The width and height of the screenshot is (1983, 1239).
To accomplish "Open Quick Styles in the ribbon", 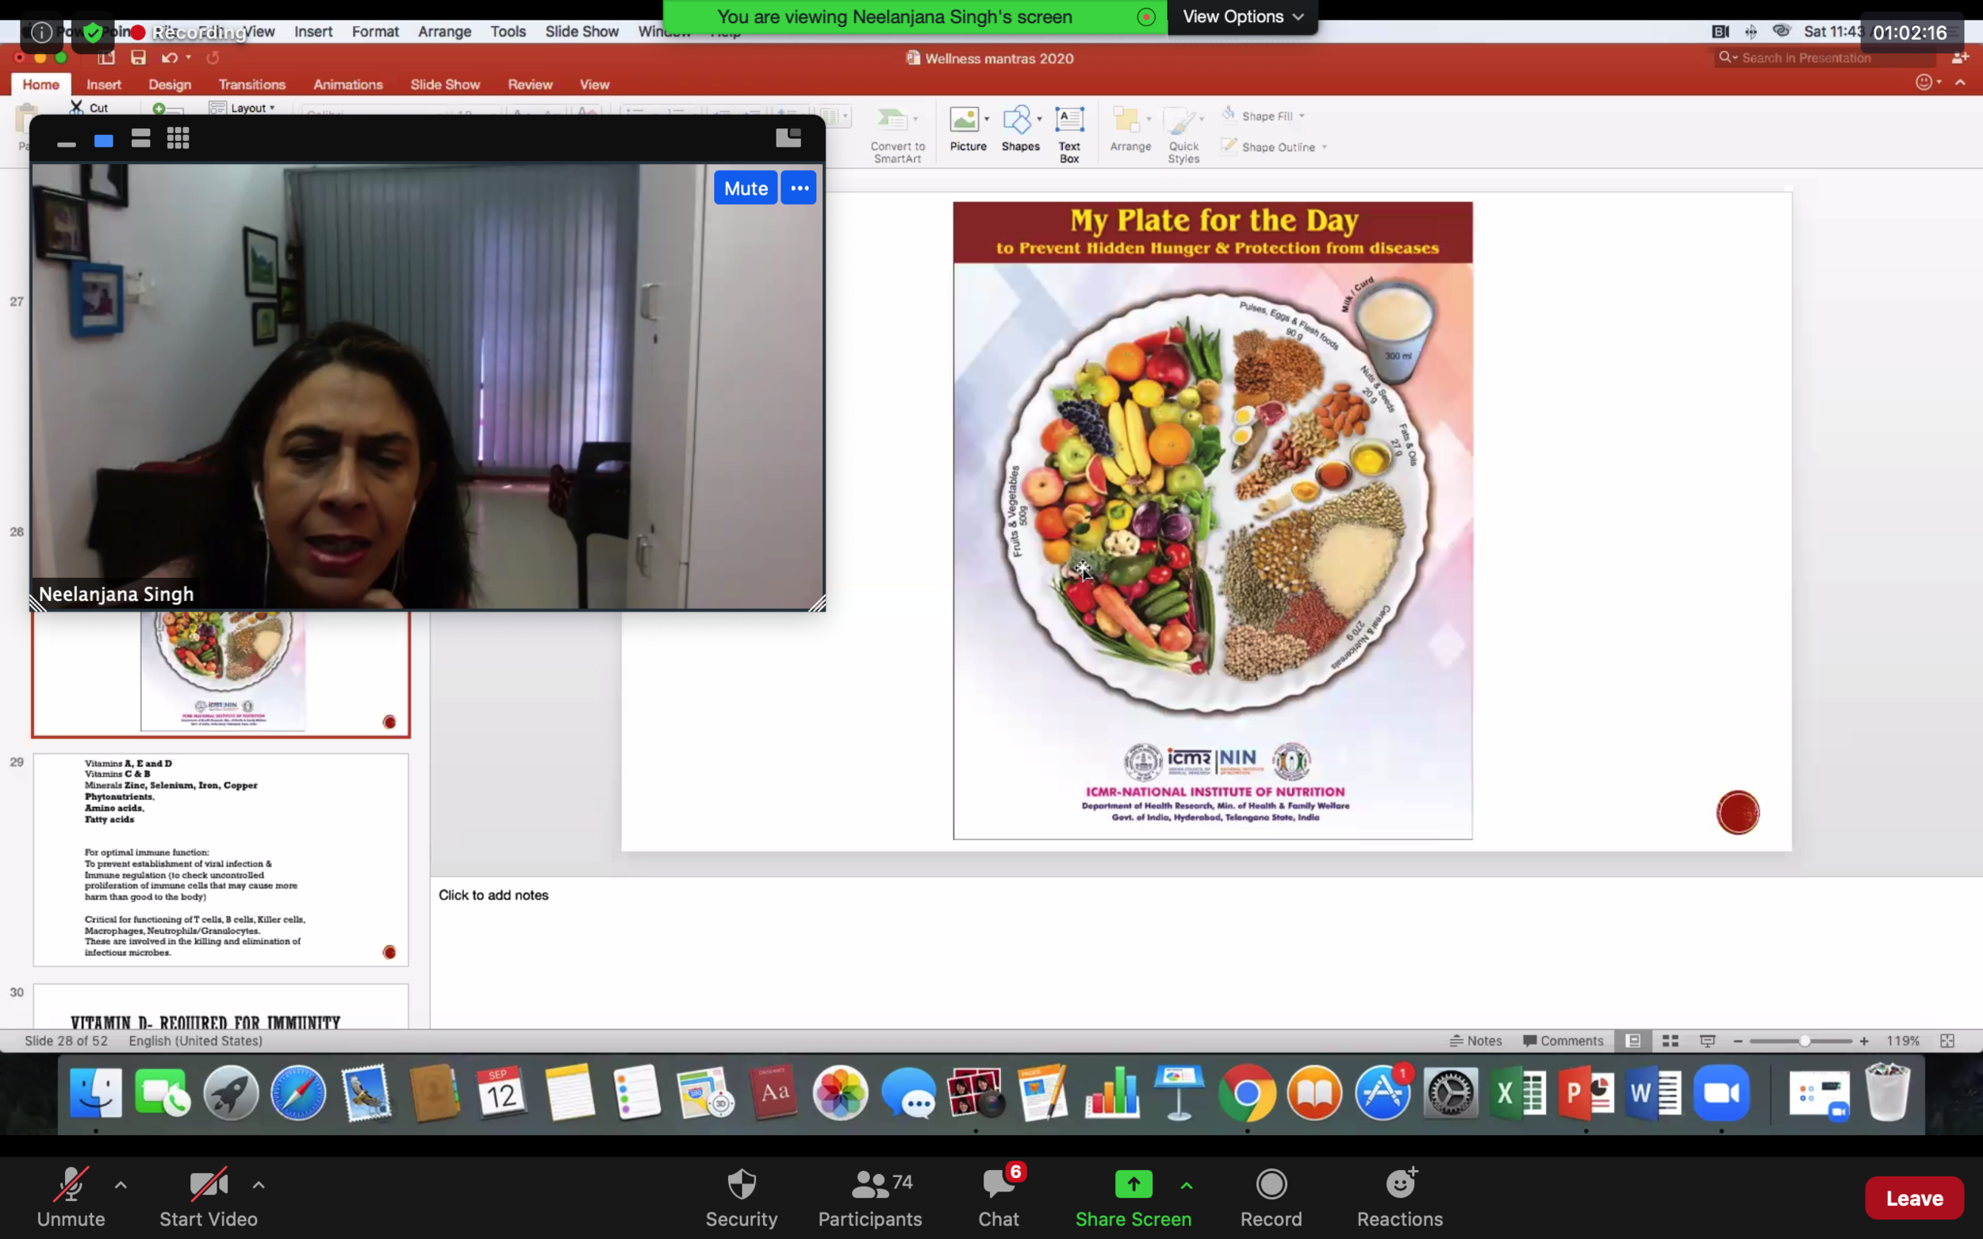I will point(1183,133).
